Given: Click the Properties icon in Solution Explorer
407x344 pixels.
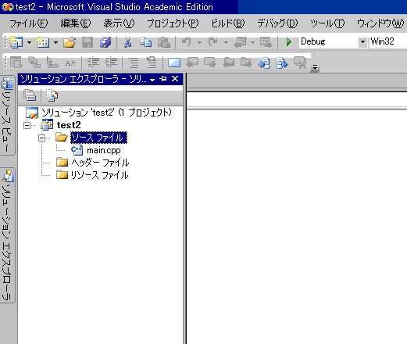Looking at the screenshot, I should [30, 95].
